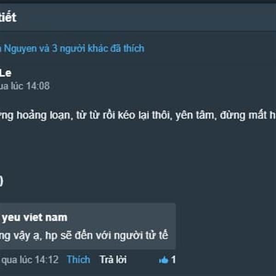Screen dimensions: 276x276
Task: Click the "tiết" panel header title
Action: [x=8, y=17]
